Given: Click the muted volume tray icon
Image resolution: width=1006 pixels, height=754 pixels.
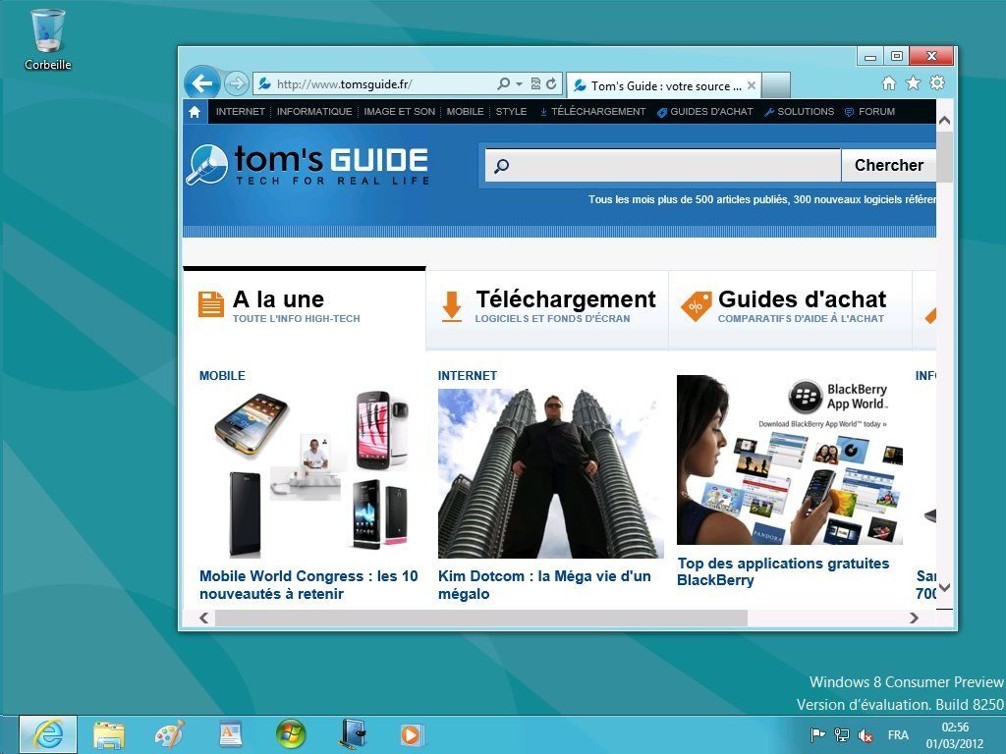Looking at the screenshot, I should click(865, 734).
